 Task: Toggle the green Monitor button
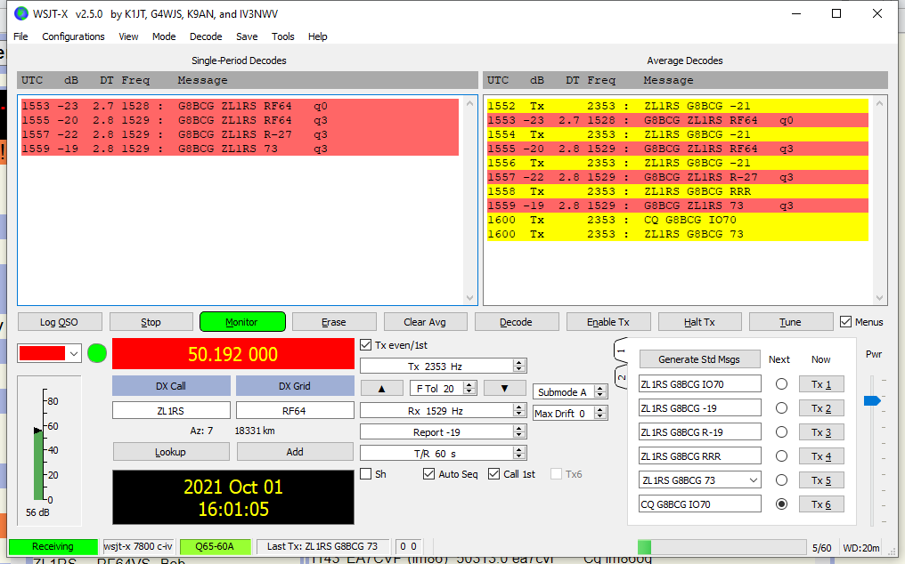tap(242, 322)
